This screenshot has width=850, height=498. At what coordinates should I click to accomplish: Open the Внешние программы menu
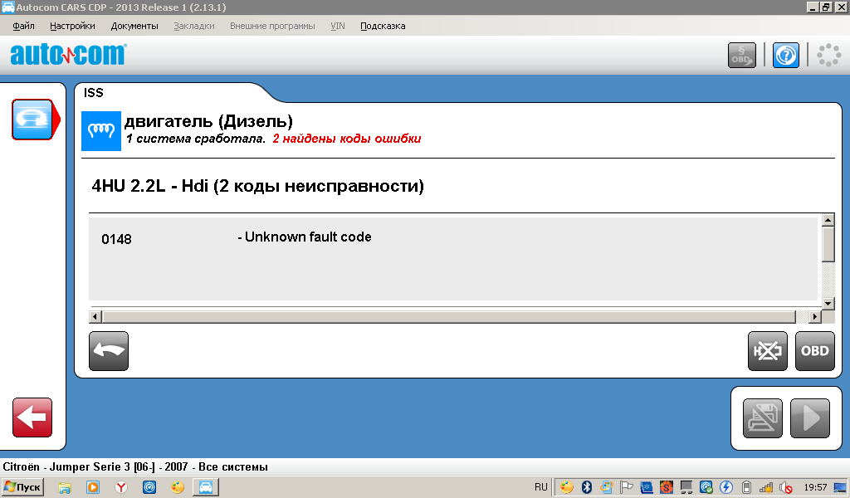[272, 26]
